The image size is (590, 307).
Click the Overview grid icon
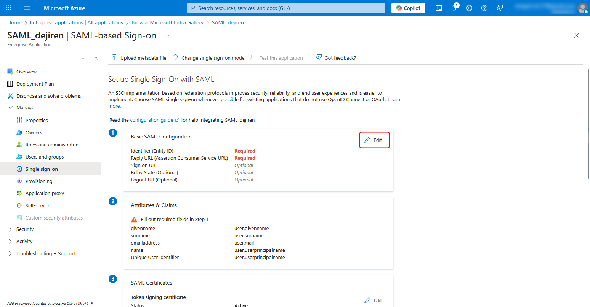[x=10, y=72]
